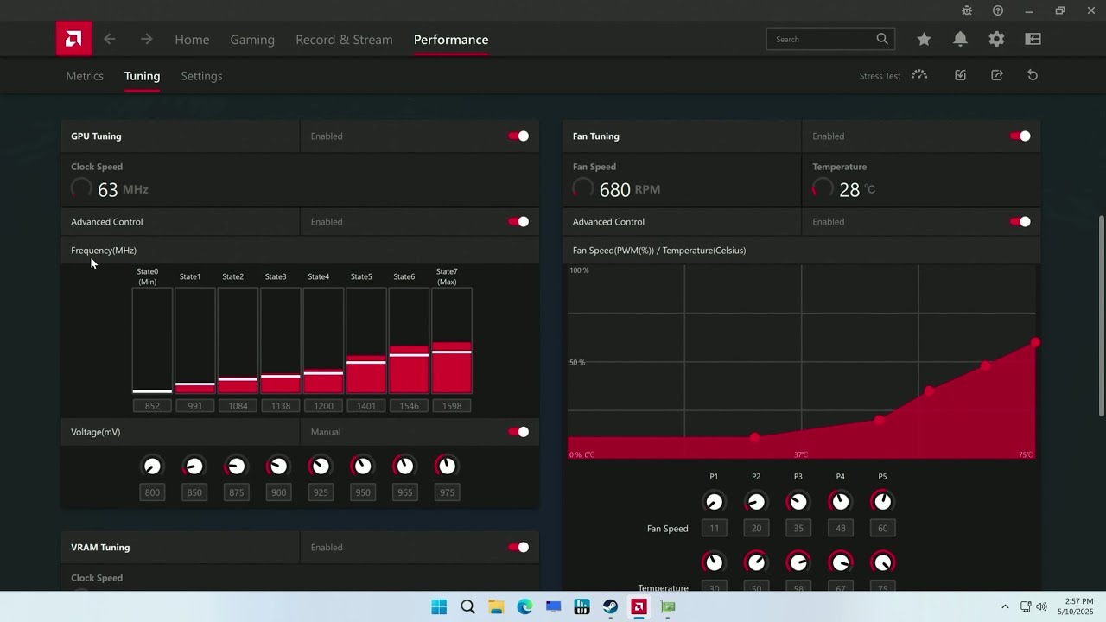Click State0 frequency field 852
The height and width of the screenshot is (622, 1106).
point(152,406)
